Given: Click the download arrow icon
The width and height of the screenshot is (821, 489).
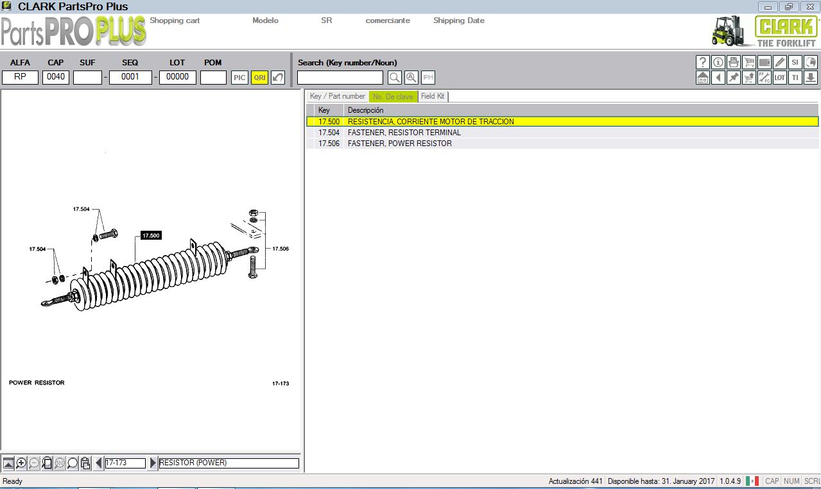Looking at the screenshot, I should pyautogui.click(x=810, y=78).
